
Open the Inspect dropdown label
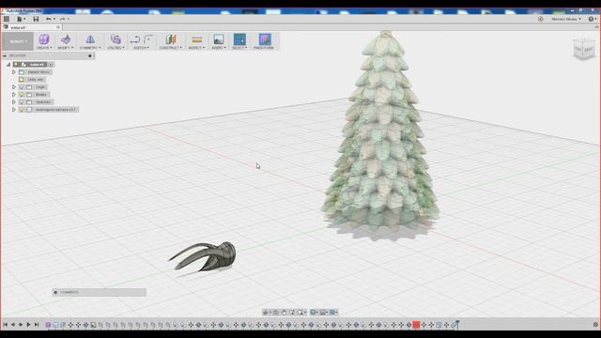tap(196, 48)
